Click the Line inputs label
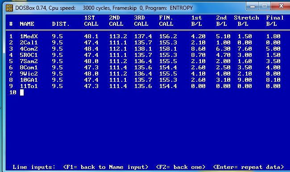 pyautogui.click(x=34, y=167)
